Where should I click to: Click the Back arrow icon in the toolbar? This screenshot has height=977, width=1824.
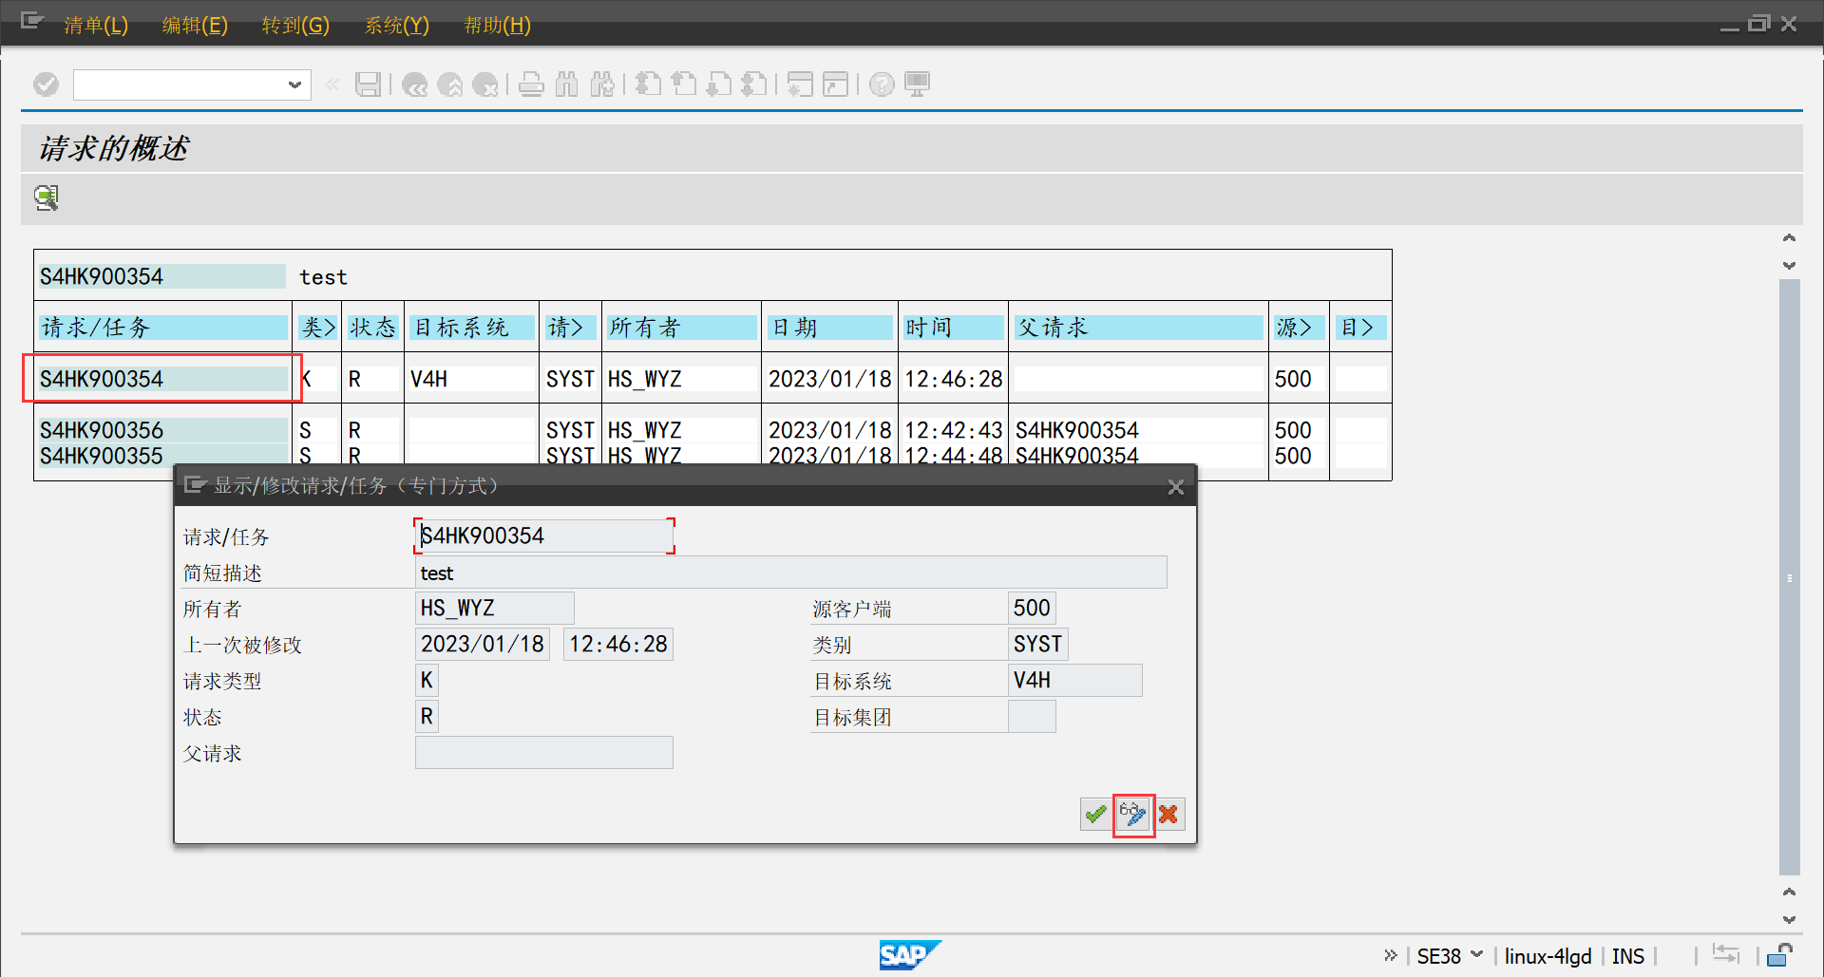(x=414, y=85)
